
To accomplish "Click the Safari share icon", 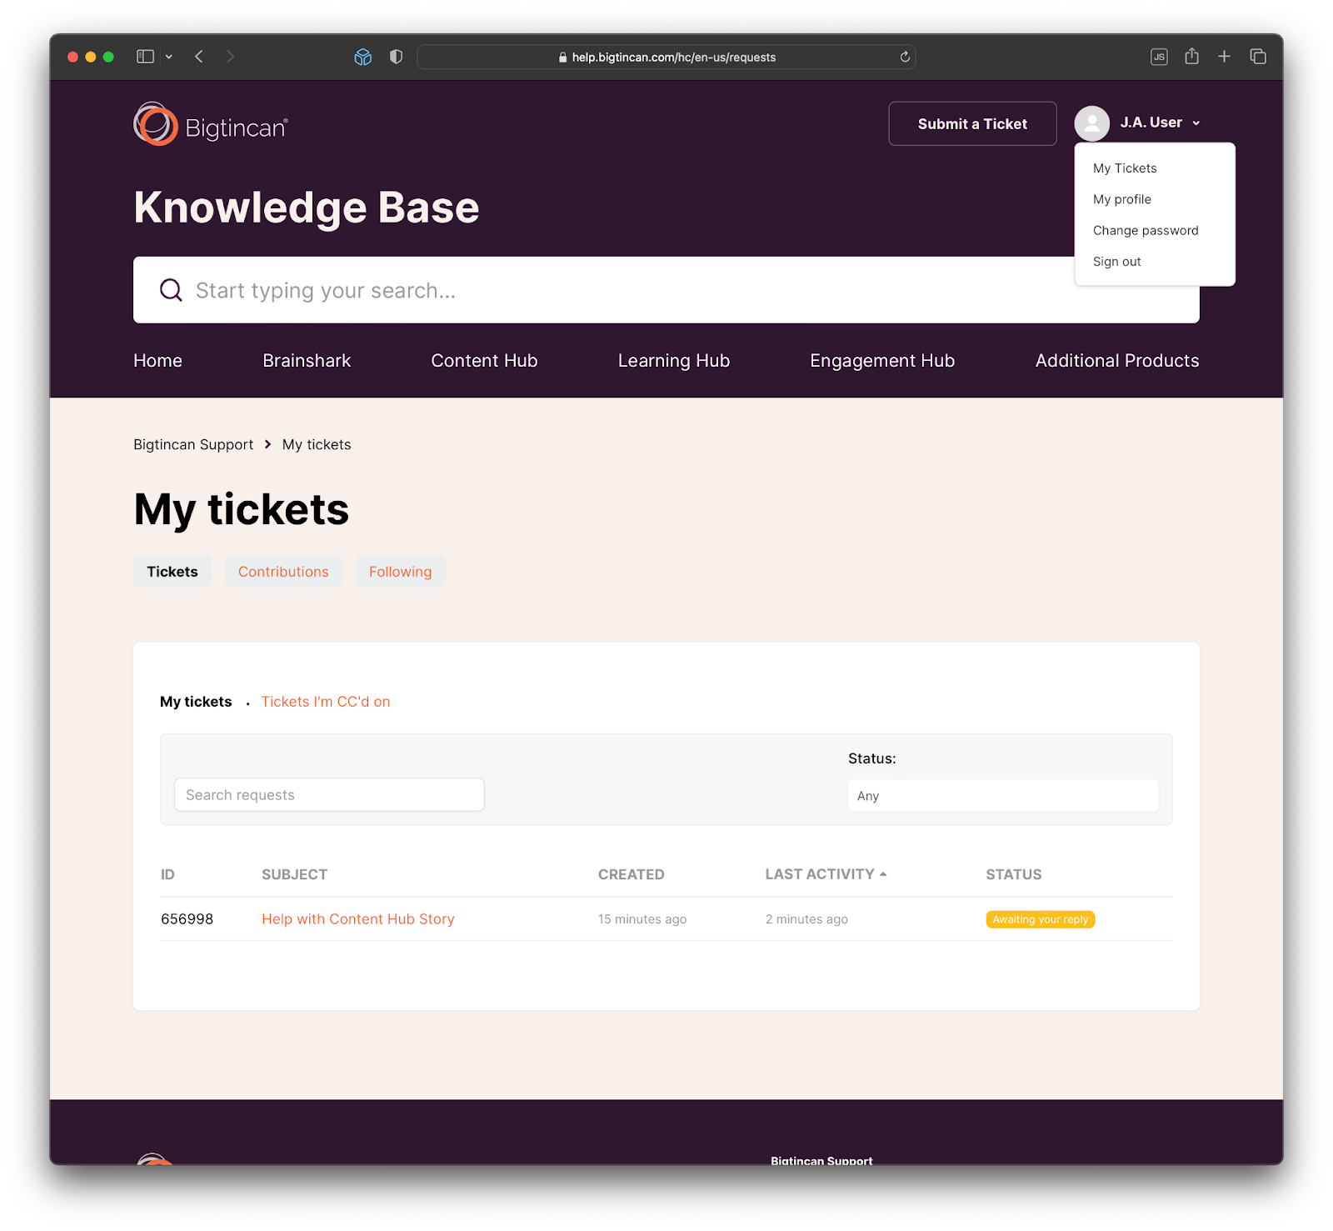I will (x=1192, y=56).
